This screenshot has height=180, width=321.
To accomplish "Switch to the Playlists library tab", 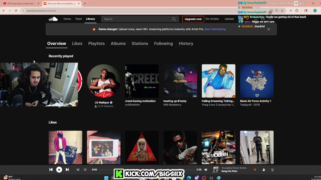I will (96, 43).
